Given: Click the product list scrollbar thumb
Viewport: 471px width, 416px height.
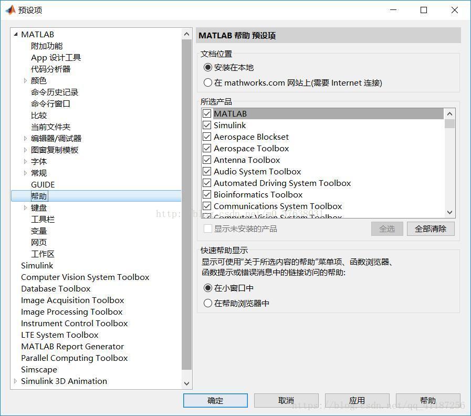Looking at the screenshot, I should click(449, 123).
